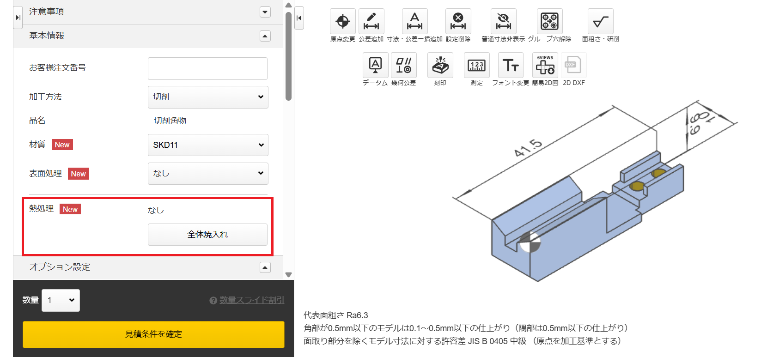Click the 2D DXF export icon

pos(573,65)
